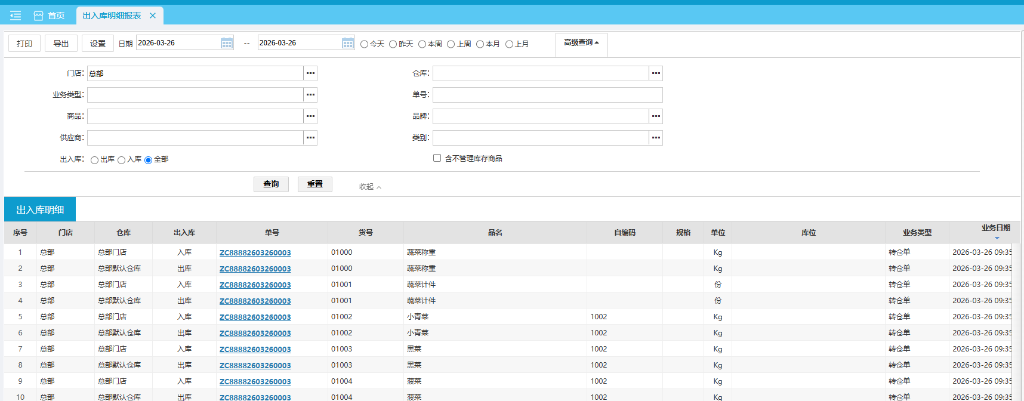Open the start date calendar picker
The height and width of the screenshot is (401, 1024).
tap(227, 43)
